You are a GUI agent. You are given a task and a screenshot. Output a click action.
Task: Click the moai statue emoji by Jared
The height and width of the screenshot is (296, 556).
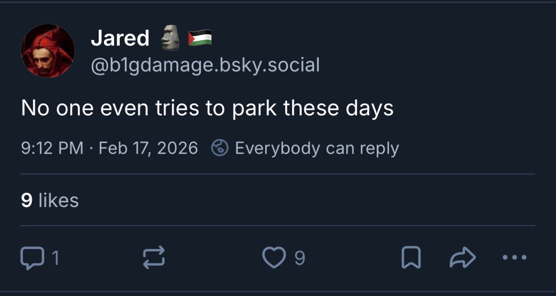pos(170,38)
